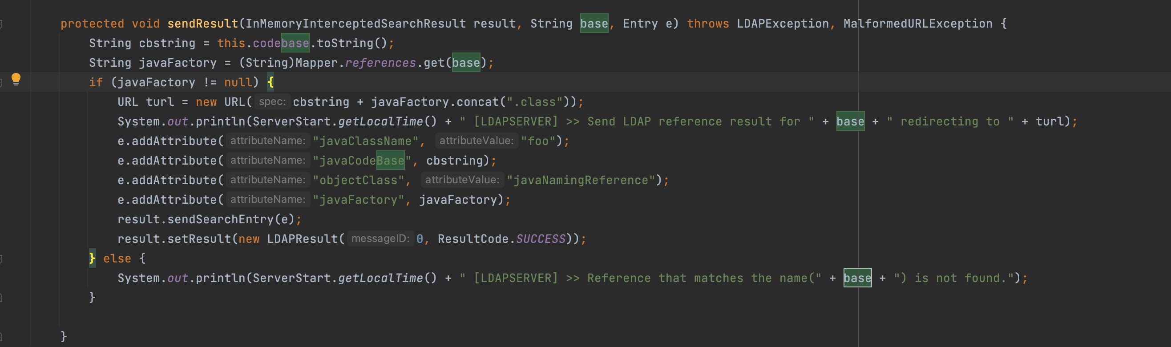Click highlighted base inside get() call

pyautogui.click(x=466, y=63)
